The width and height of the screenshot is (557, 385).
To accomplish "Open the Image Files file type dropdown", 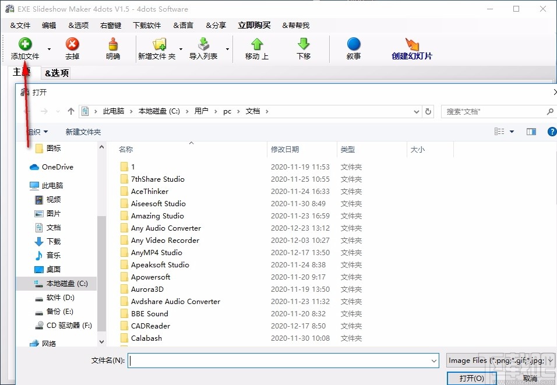I will point(499,360).
